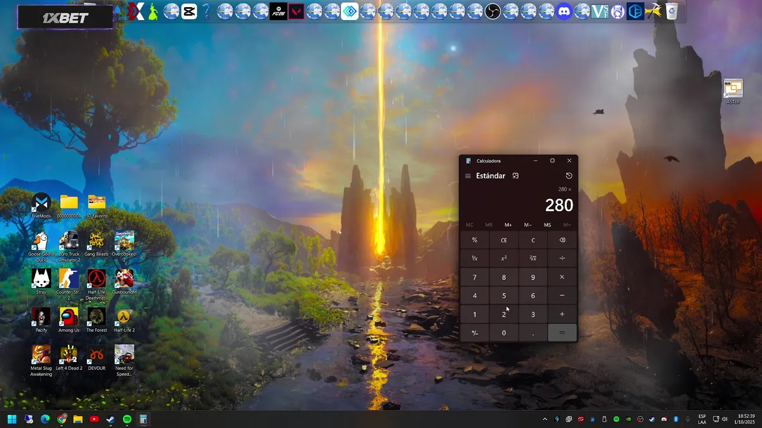Image resolution: width=762 pixels, height=428 pixels.
Task: Click the plus operator key
Action: [x=562, y=314]
